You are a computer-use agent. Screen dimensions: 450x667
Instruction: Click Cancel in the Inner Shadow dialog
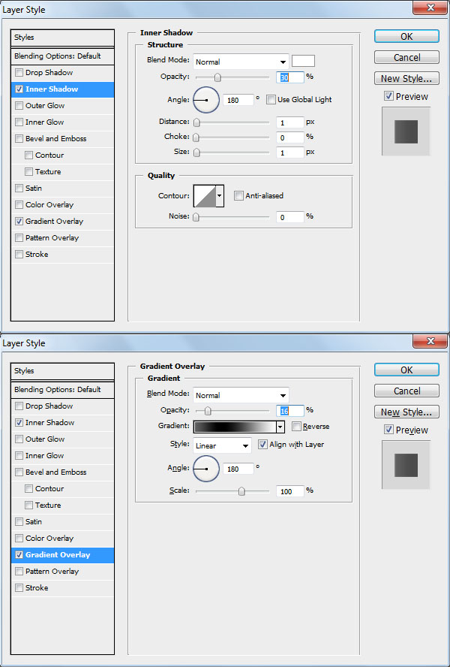406,57
